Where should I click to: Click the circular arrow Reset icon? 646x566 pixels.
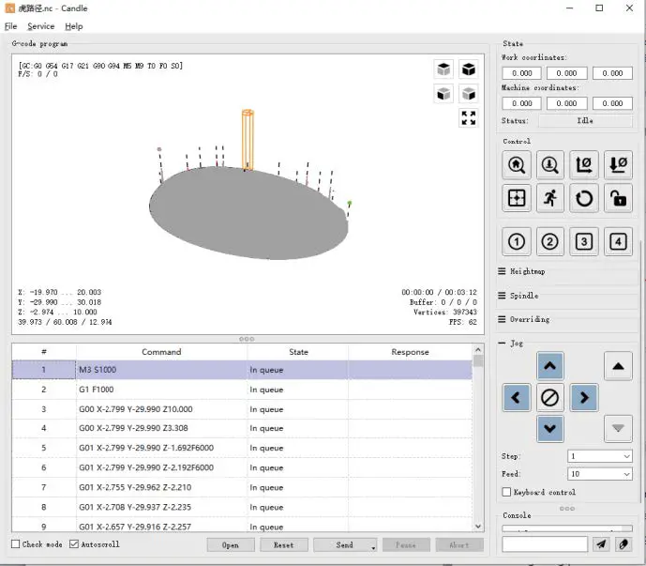click(x=584, y=198)
